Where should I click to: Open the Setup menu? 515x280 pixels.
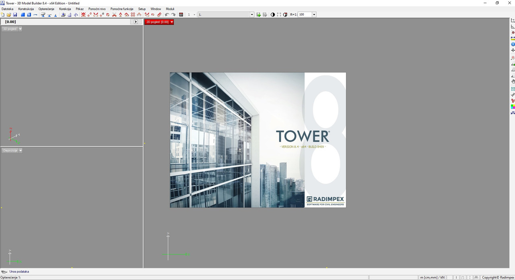(x=142, y=9)
